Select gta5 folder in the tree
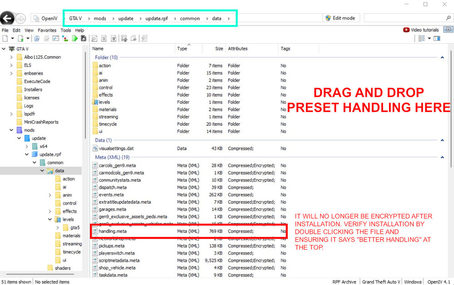 (75, 228)
